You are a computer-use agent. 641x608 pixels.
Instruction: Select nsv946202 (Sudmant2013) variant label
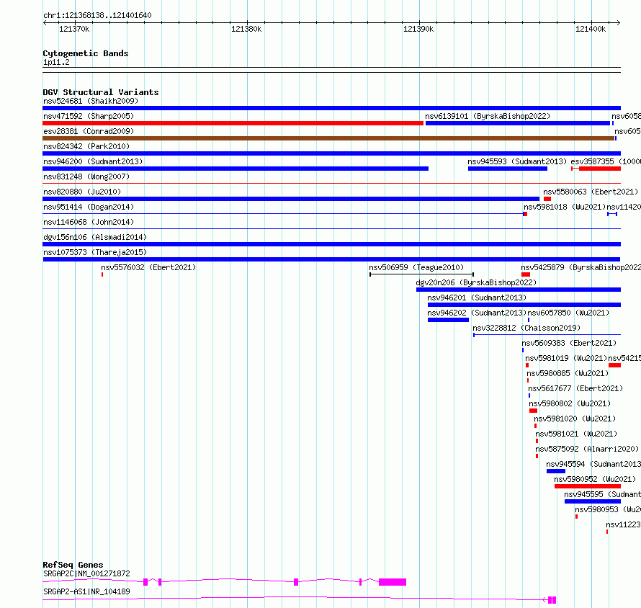point(477,313)
